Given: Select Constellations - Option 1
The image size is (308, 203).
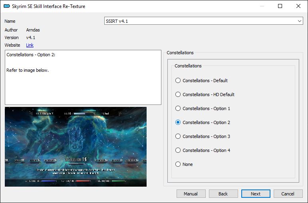Looking at the screenshot, I should (178, 108).
